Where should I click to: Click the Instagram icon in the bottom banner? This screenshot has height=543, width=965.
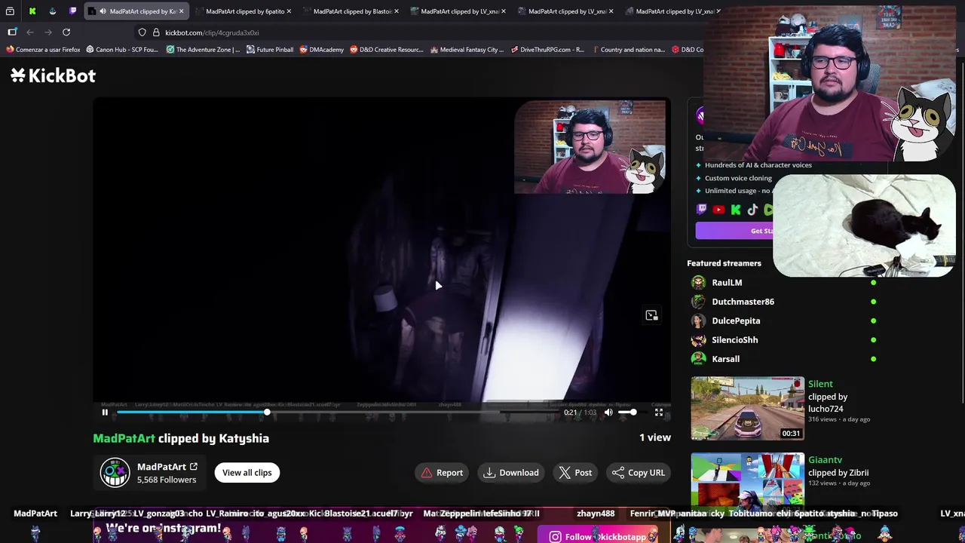click(x=555, y=537)
